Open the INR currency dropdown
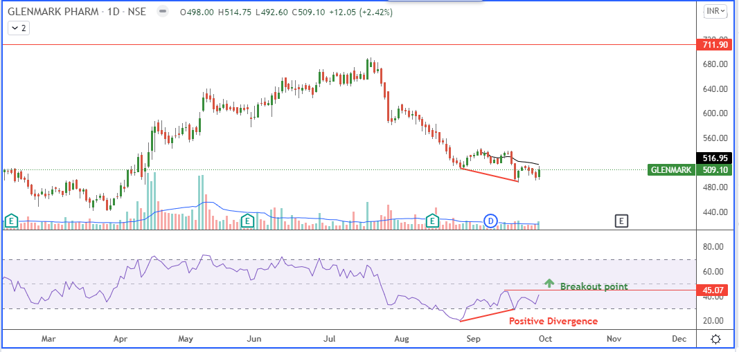The image size is (739, 352). click(715, 12)
